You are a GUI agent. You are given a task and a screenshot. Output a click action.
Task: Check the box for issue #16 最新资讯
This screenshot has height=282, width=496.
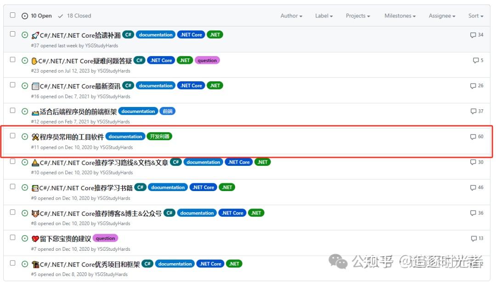(13, 85)
